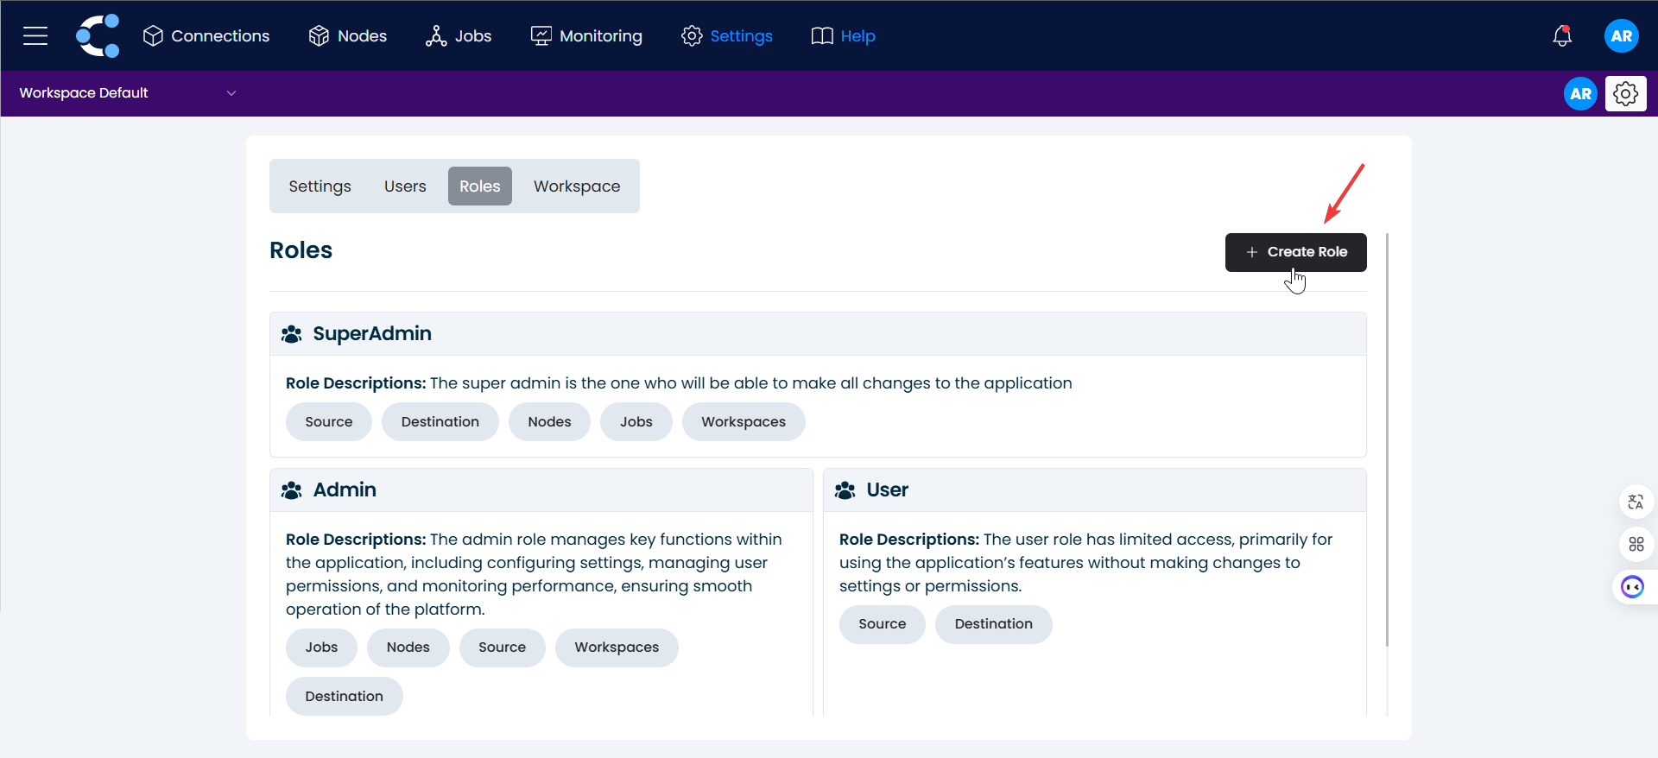The width and height of the screenshot is (1658, 758).
Task: Click SuperAdmin's Workspaces permission tag
Action: coord(744,422)
